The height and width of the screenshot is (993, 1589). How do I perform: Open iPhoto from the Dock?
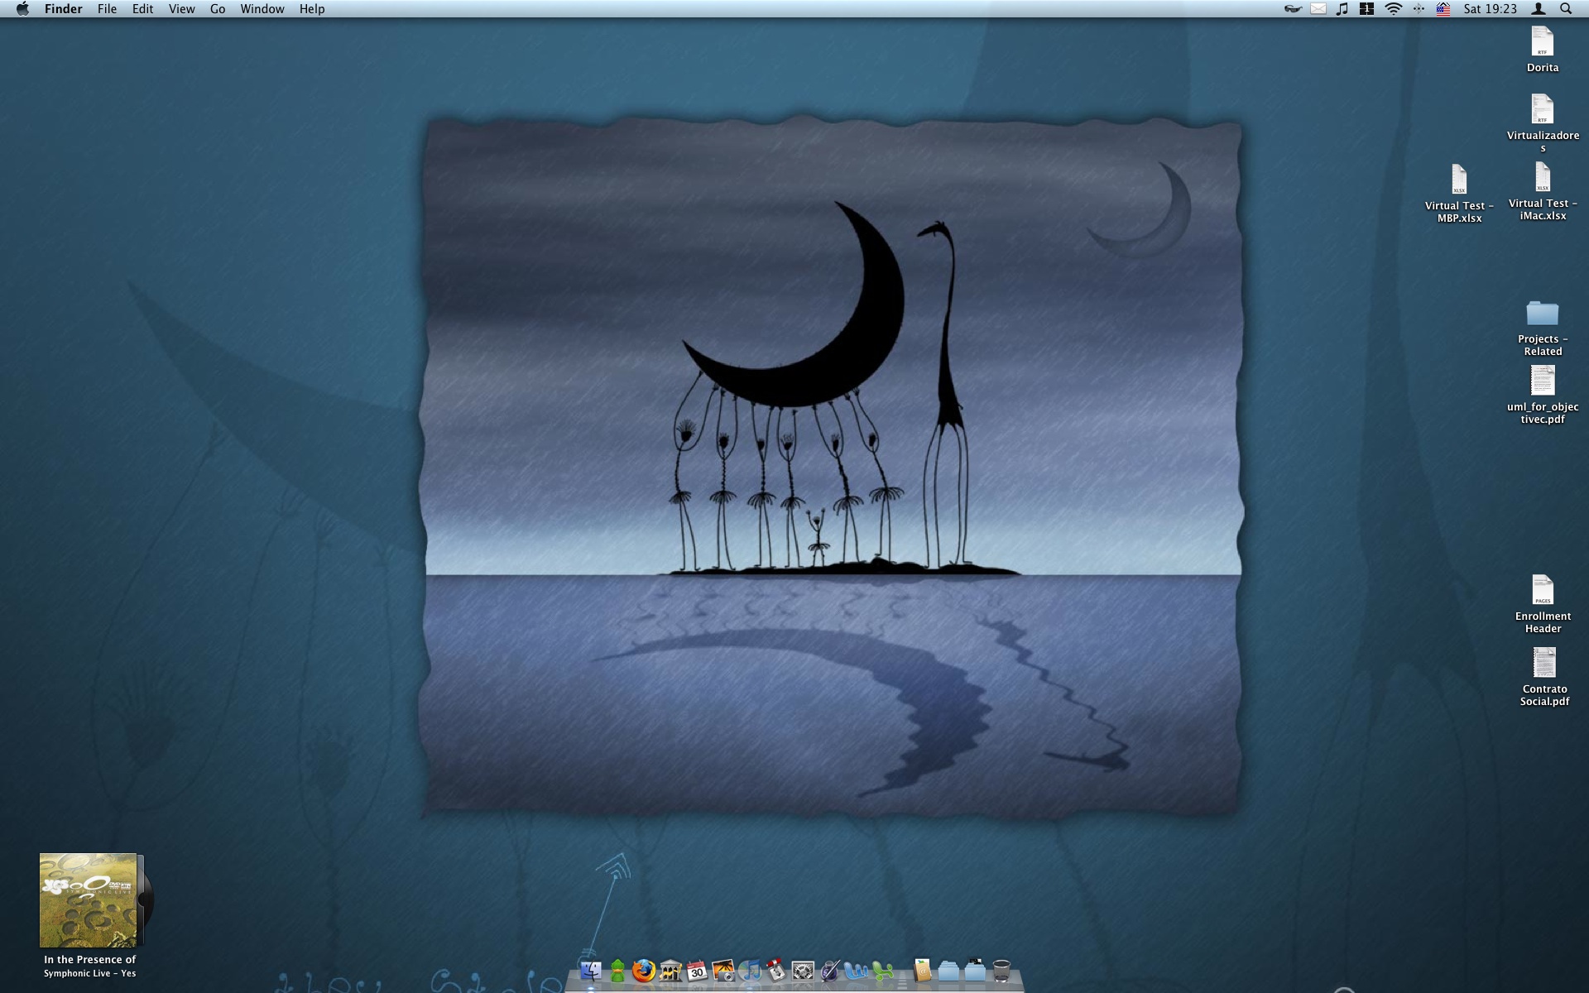[723, 970]
